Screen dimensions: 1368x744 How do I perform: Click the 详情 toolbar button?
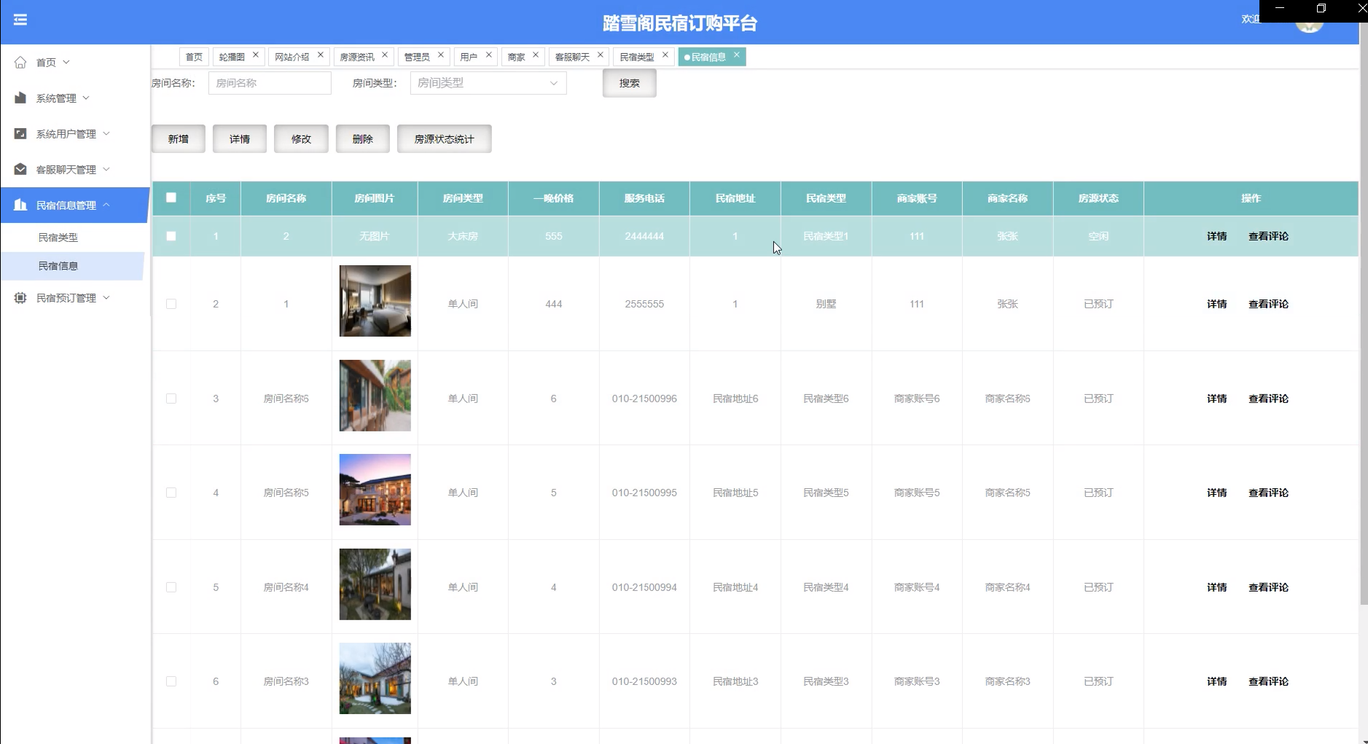pos(240,138)
